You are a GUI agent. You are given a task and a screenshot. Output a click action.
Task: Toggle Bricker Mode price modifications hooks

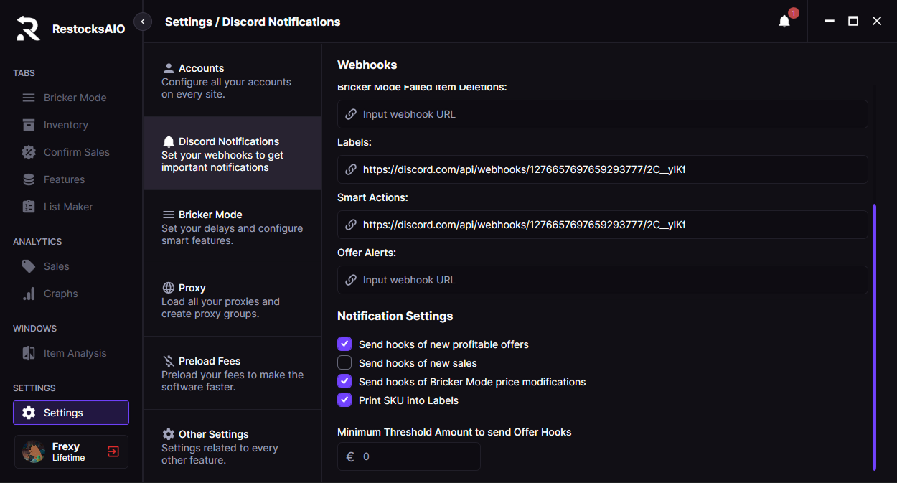click(344, 382)
